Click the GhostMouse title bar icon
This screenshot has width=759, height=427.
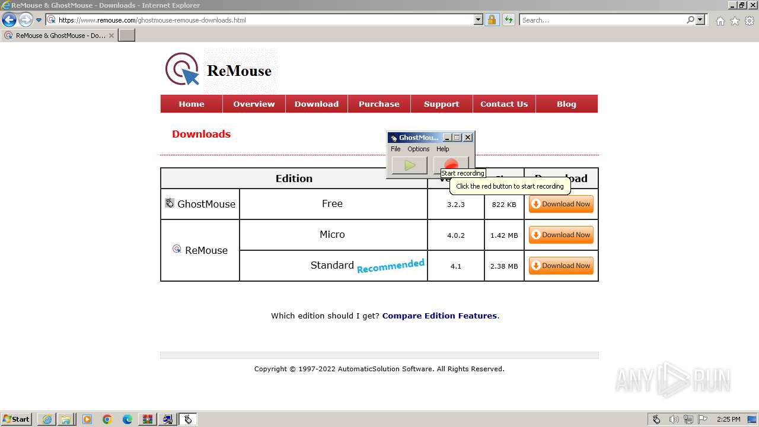394,138
